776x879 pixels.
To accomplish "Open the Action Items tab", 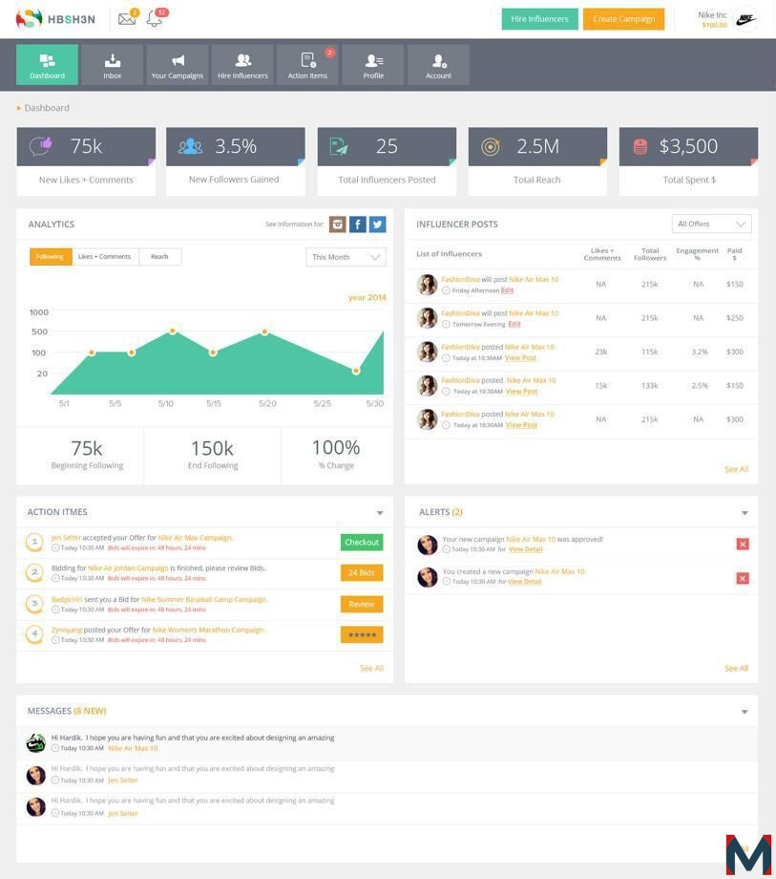I will (x=307, y=65).
